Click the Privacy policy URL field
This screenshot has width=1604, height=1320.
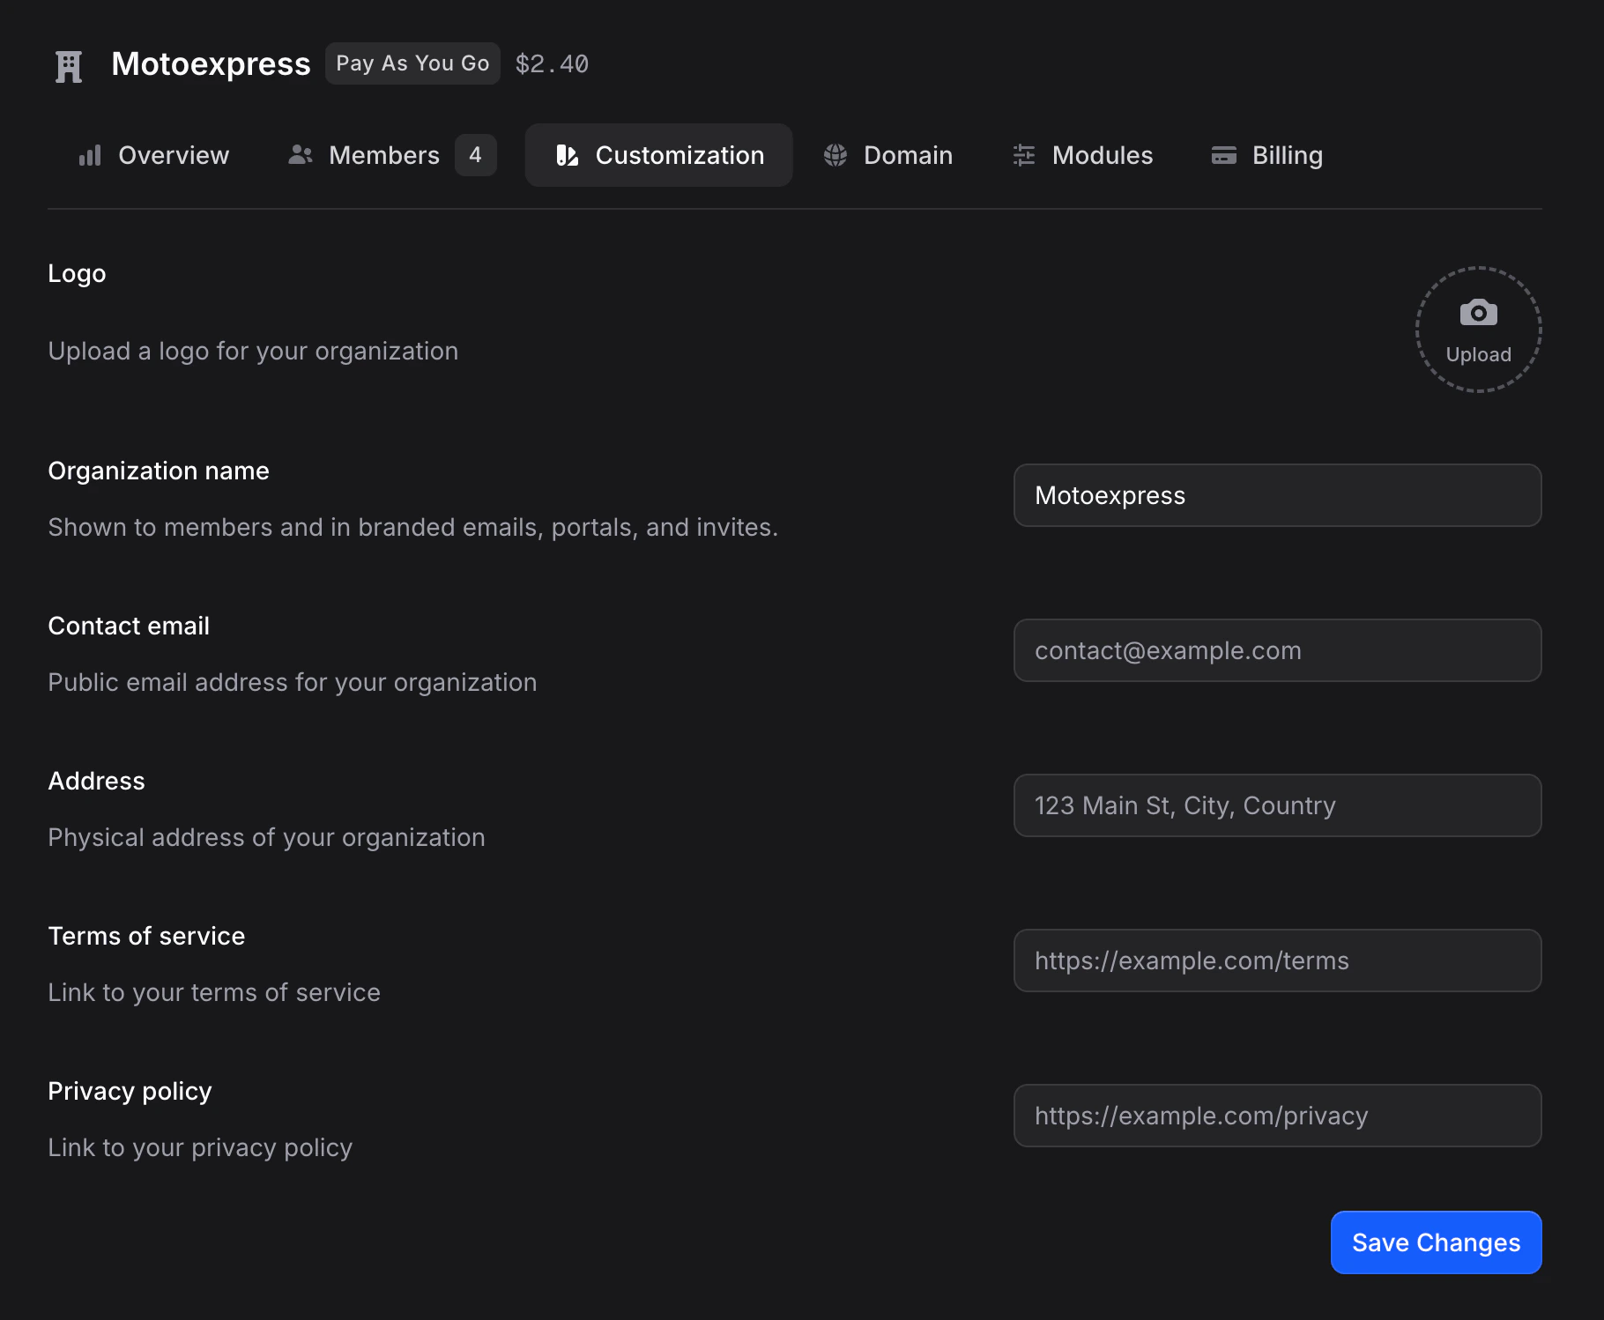pos(1277,1116)
